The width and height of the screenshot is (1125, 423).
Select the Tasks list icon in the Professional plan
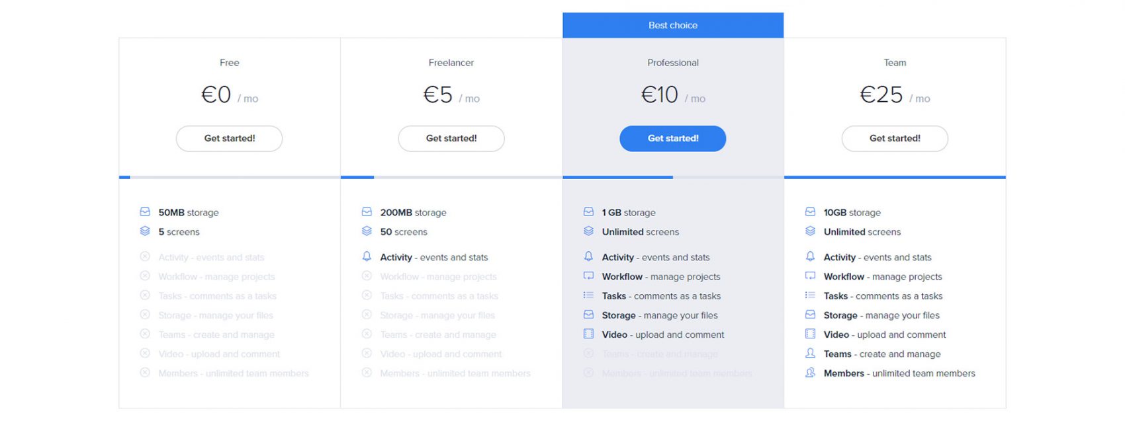(588, 295)
